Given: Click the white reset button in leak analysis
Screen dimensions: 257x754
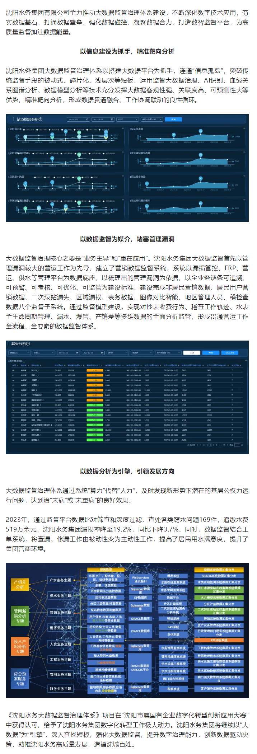Looking at the screenshot, I should coord(192,353).
